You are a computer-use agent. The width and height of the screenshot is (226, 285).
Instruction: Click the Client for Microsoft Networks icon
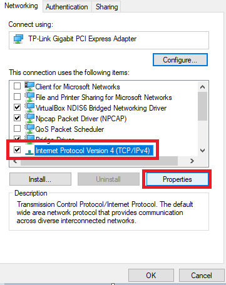pos(29,86)
